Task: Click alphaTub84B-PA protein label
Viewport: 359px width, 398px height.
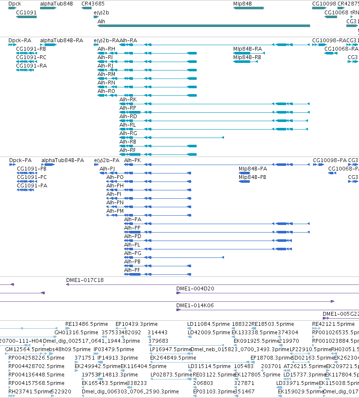Action: point(63,160)
